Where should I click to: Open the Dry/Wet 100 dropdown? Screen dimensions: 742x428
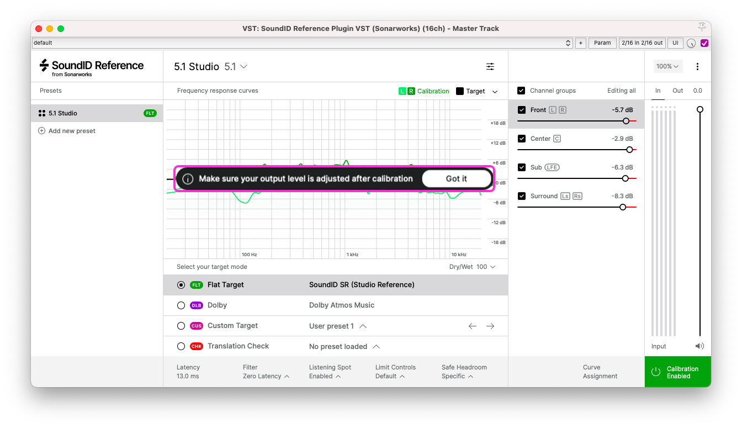click(x=472, y=267)
